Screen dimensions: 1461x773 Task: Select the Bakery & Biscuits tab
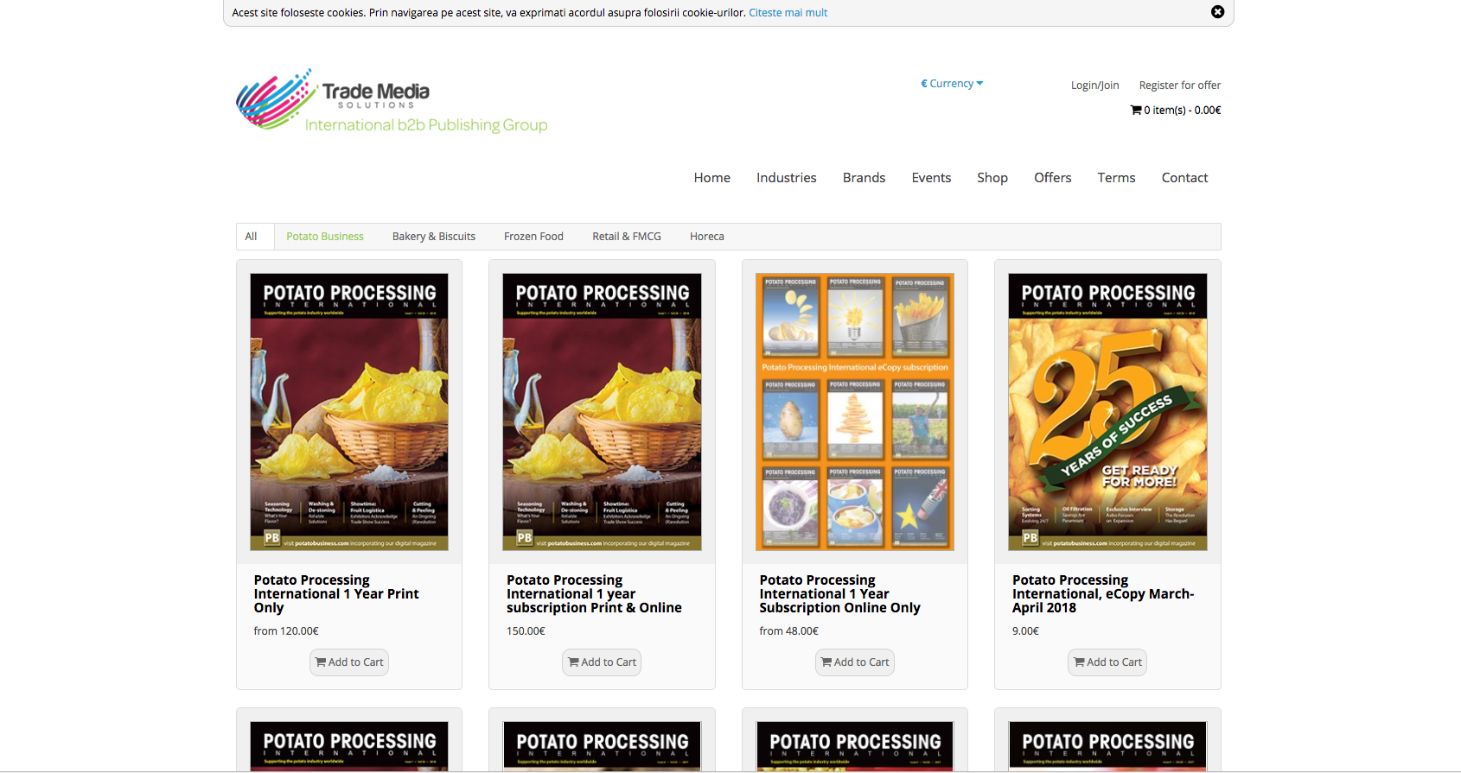[x=434, y=237]
